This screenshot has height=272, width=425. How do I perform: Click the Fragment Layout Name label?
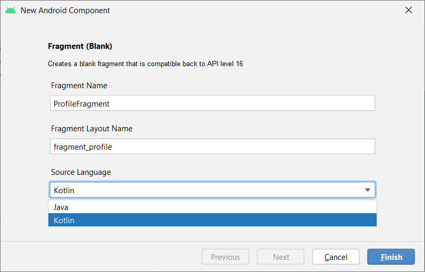pos(92,129)
